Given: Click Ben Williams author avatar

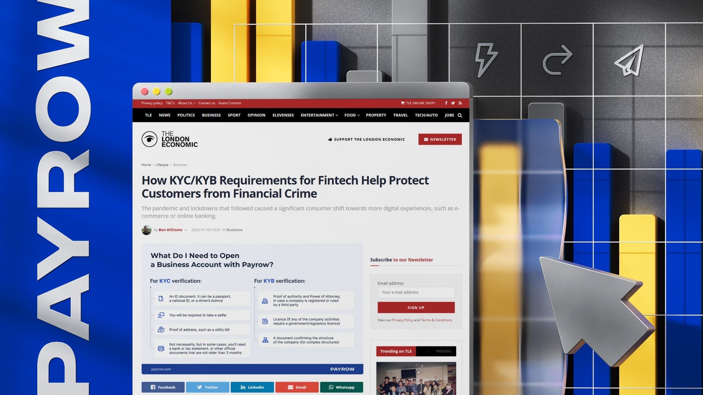Looking at the screenshot, I should 146,230.
